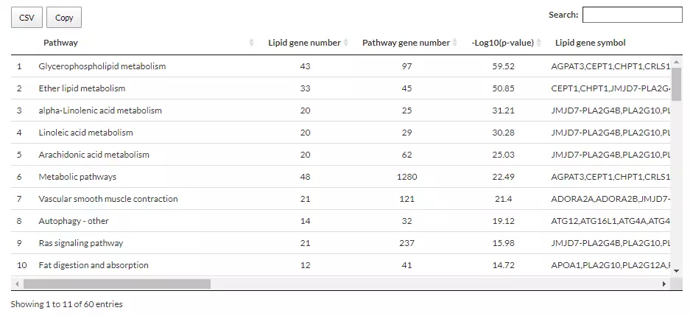Image resolution: width=693 pixels, height=316 pixels.
Task: Click the Ras signaling pathway entry
Action: (81, 243)
